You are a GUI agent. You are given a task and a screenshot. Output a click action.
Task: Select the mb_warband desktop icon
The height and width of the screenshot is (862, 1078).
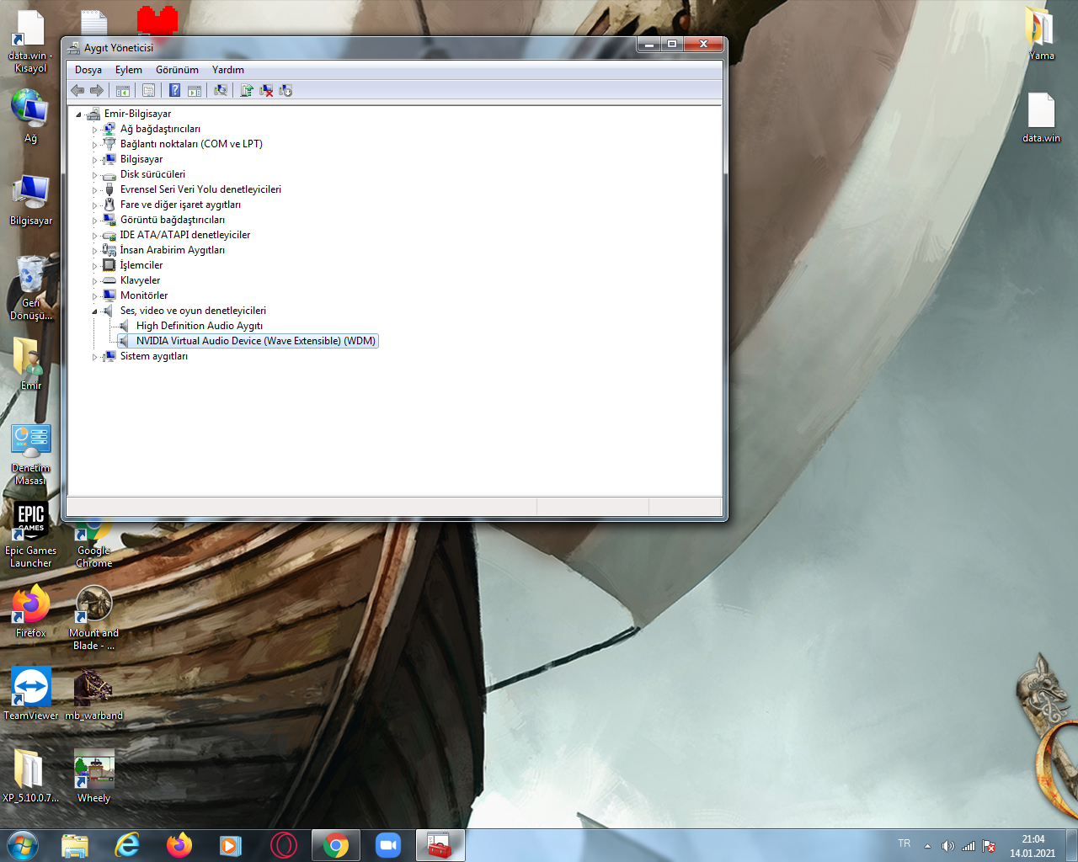pyautogui.click(x=94, y=694)
